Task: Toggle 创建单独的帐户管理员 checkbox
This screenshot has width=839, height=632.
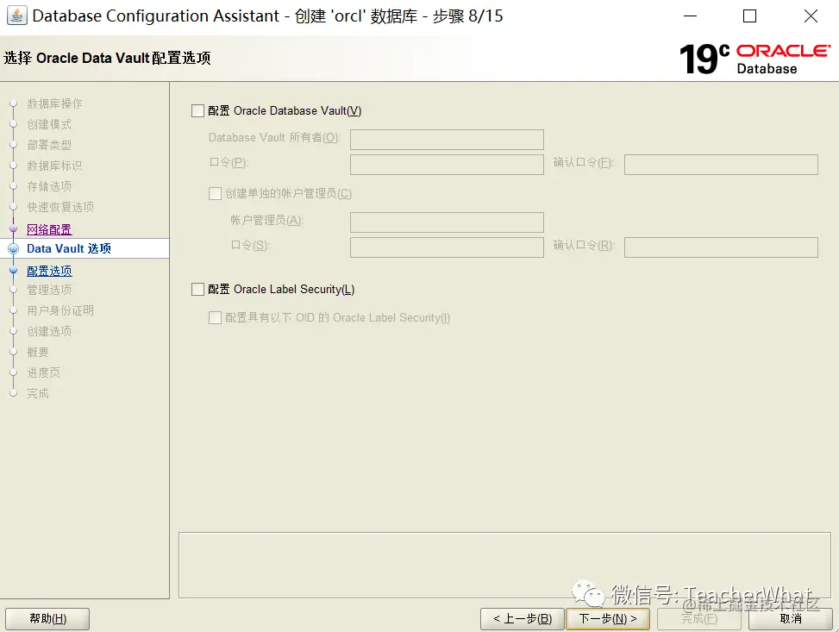Action: point(215,194)
